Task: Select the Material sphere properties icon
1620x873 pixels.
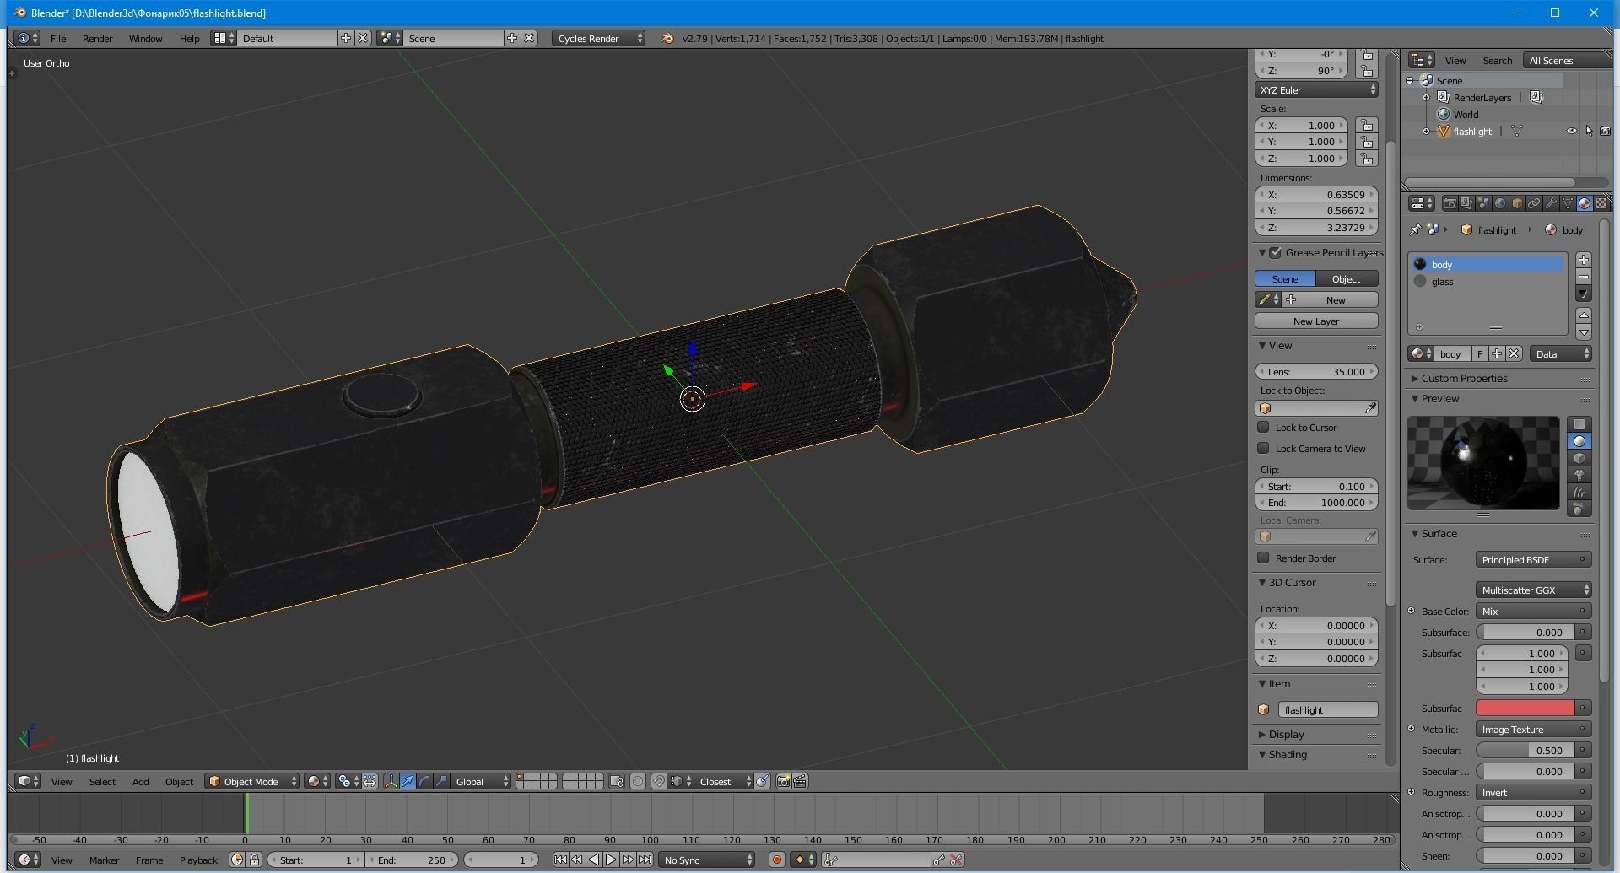Action: (x=1585, y=203)
